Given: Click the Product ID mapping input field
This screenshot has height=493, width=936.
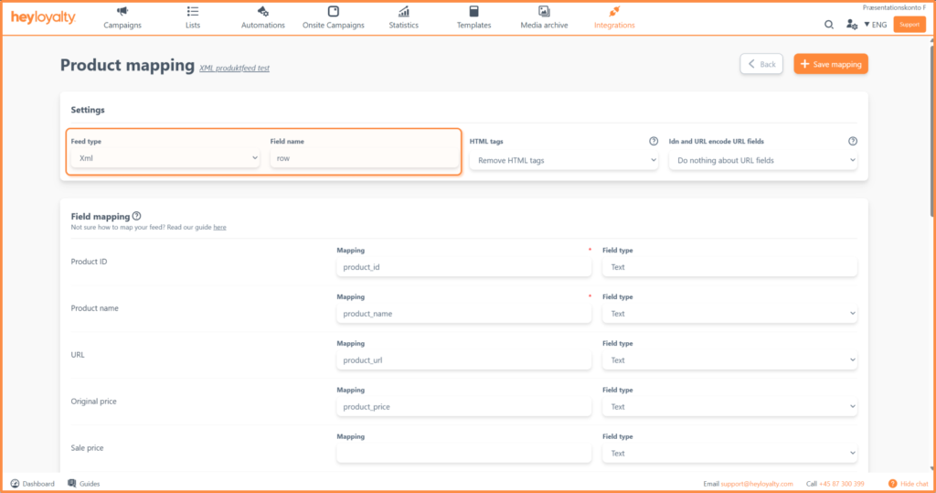Looking at the screenshot, I should pos(463,267).
